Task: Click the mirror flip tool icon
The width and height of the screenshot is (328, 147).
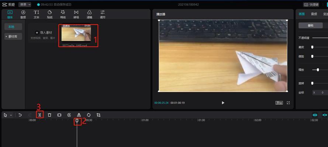Action: pos(79,115)
